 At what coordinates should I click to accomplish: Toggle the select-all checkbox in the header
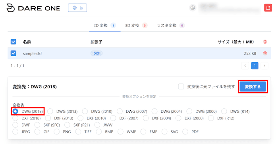click(14, 42)
